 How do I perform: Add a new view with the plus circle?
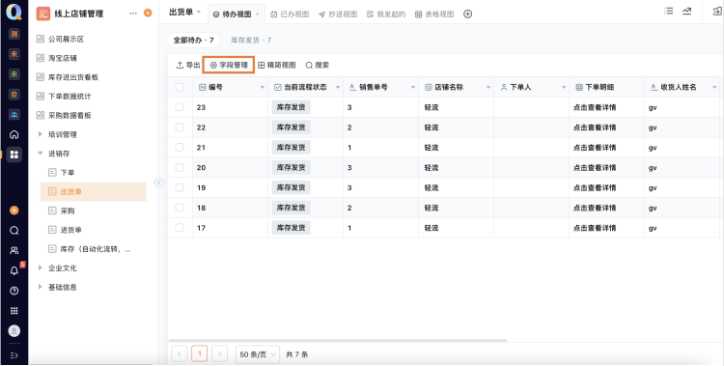[468, 14]
